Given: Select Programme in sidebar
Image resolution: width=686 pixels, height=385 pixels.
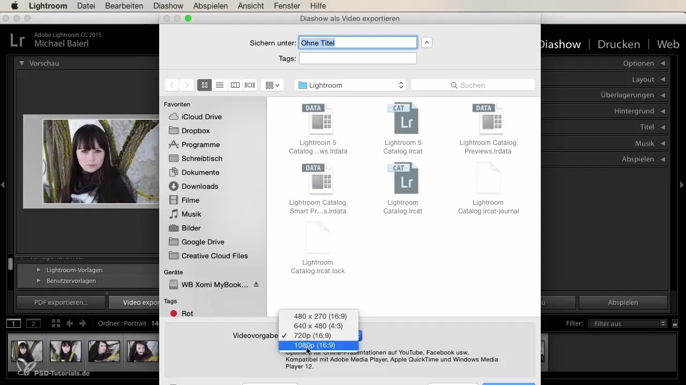Looking at the screenshot, I should click(x=200, y=144).
